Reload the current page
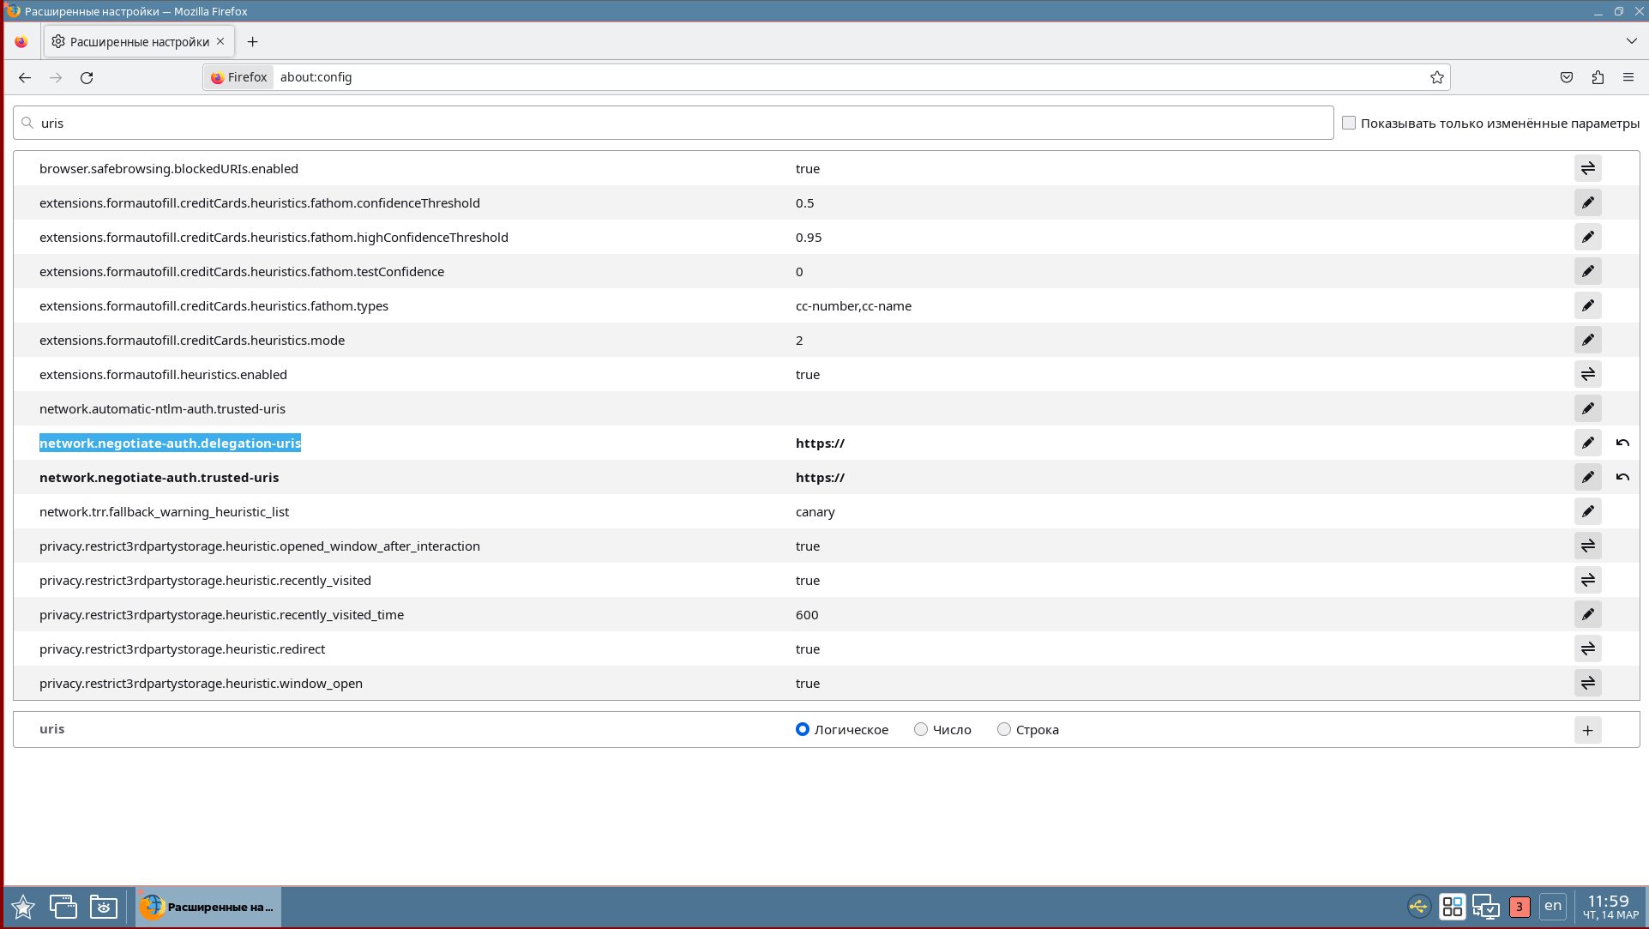This screenshot has height=929, width=1649. click(x=87, y=77)
